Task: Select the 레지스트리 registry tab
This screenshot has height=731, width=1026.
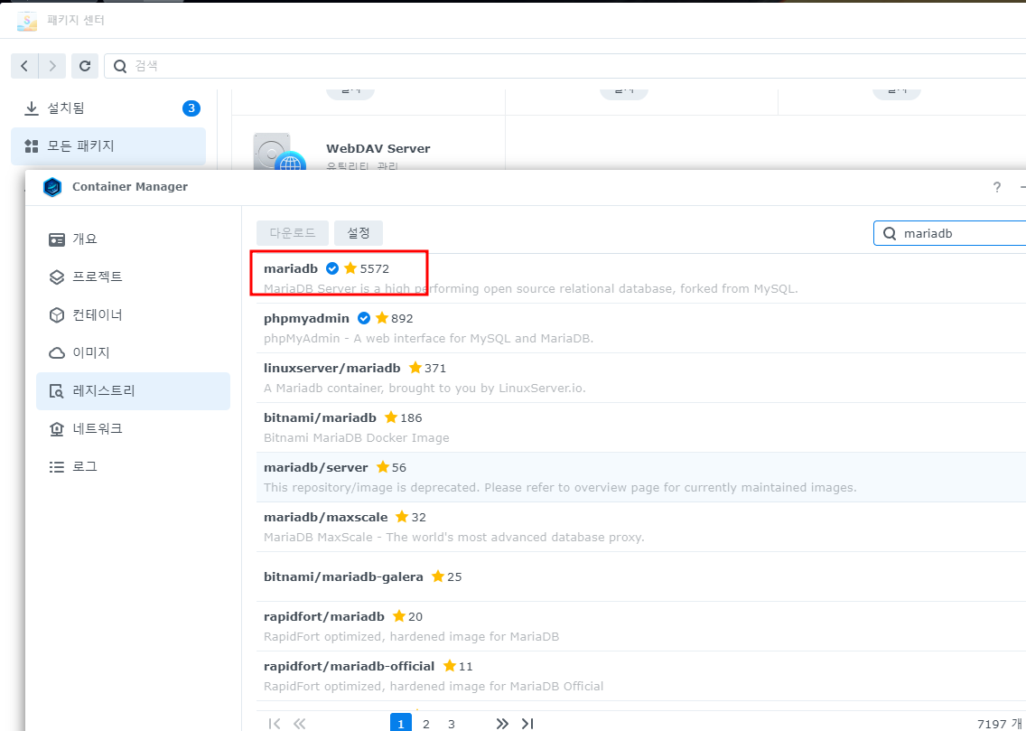Action: click(x=133, y=391)
